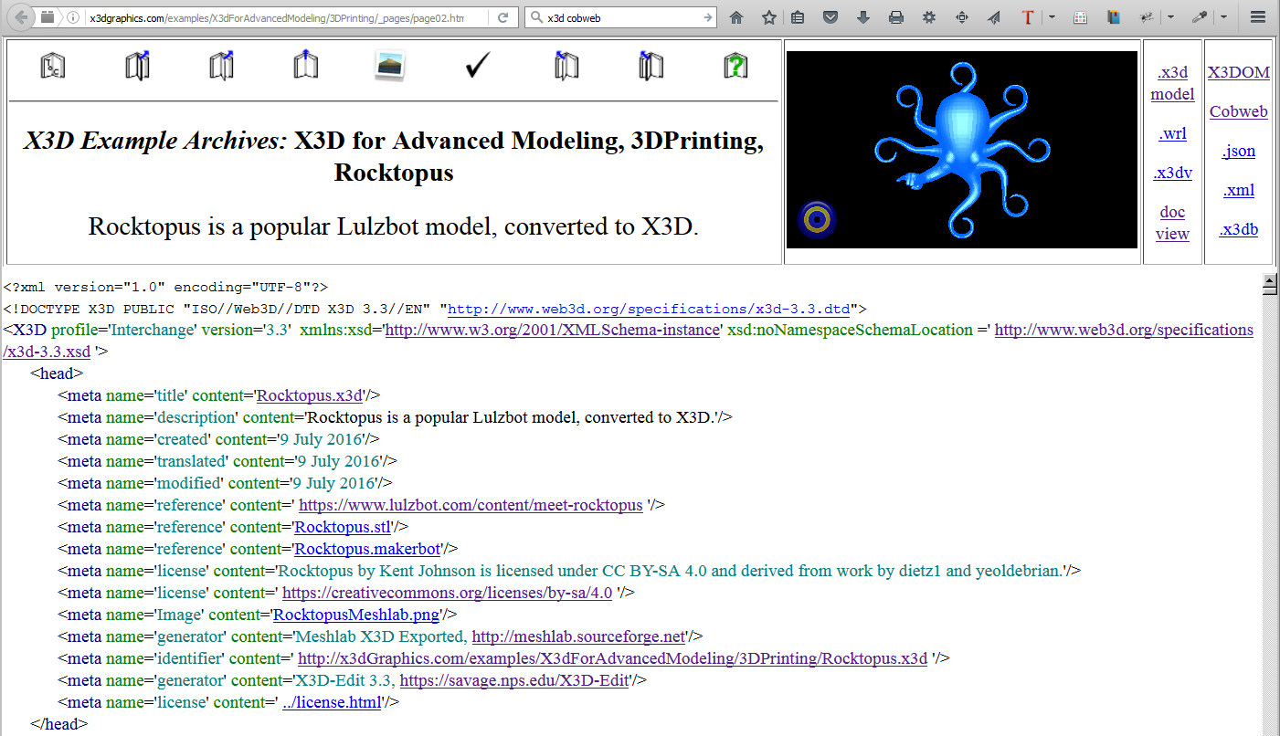
Task: Follow the Rocktopus.stl reference link
Action: click(343, 527)
